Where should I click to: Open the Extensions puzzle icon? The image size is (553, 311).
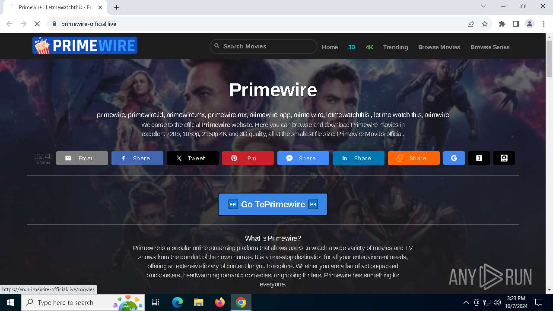[502, 24]
